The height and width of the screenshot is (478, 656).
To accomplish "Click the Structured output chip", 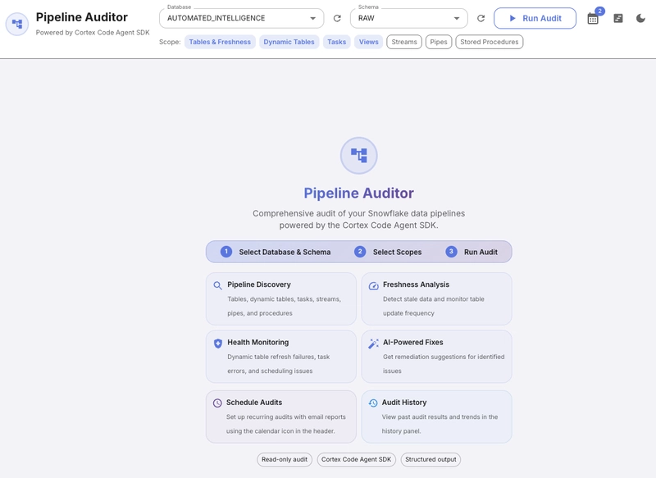I will coord(431,459).
